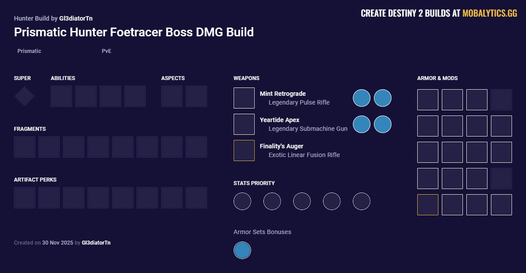Image resolution: width=526 pixels, height=273 pixels.
Task: Click the first Stats Priority circle
Action: 242,201
